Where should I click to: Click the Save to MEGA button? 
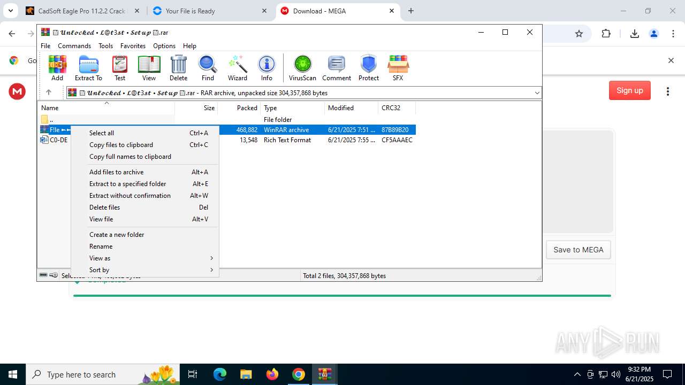[578, 250]
